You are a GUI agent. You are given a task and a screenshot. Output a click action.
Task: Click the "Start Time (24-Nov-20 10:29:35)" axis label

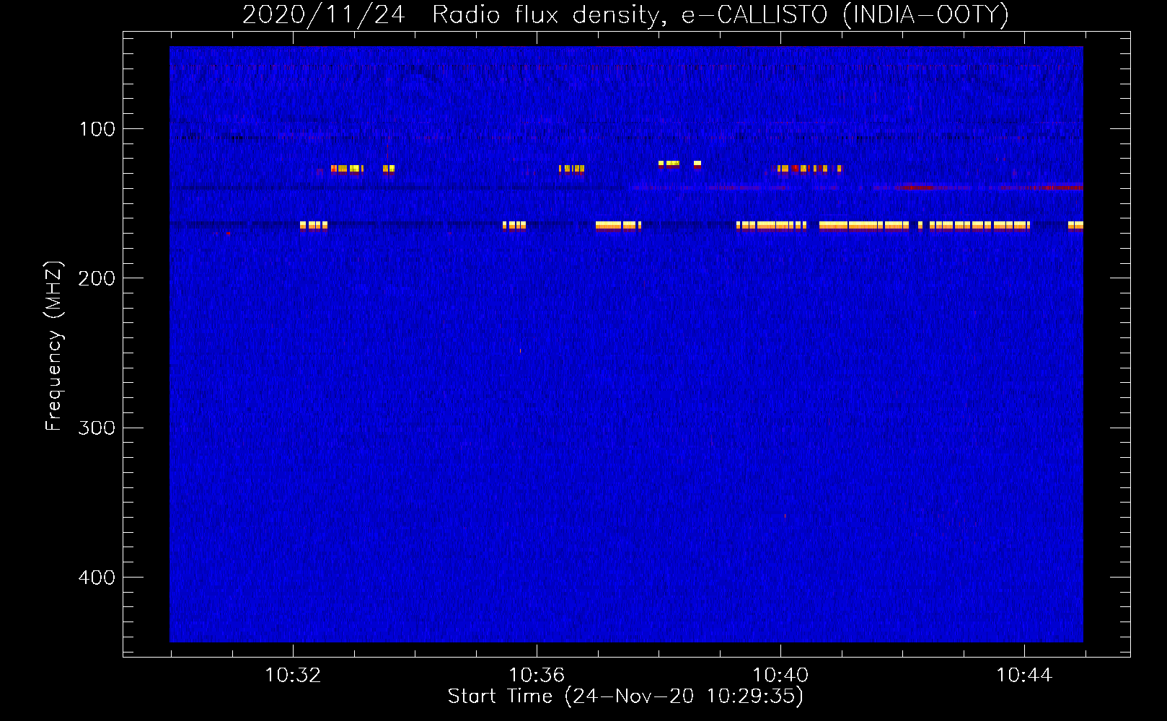click(x=625, y=696)
